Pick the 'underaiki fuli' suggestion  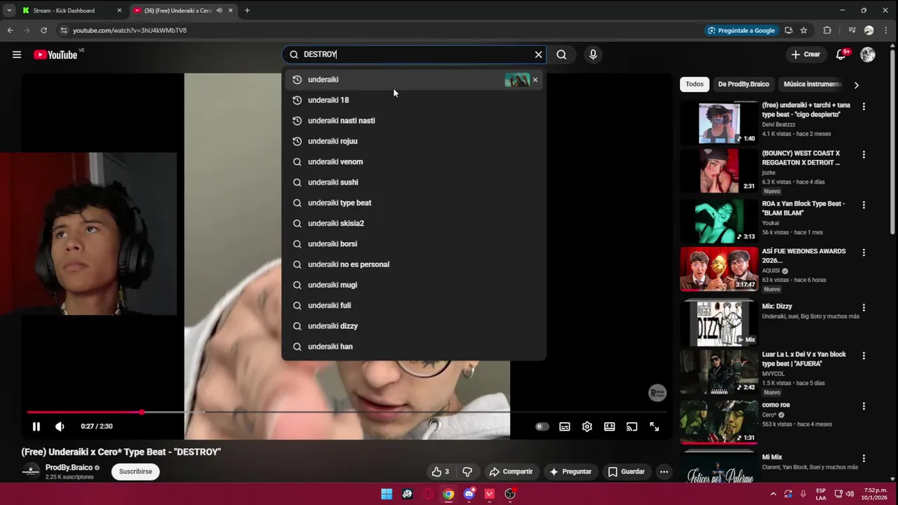point(414,306)
